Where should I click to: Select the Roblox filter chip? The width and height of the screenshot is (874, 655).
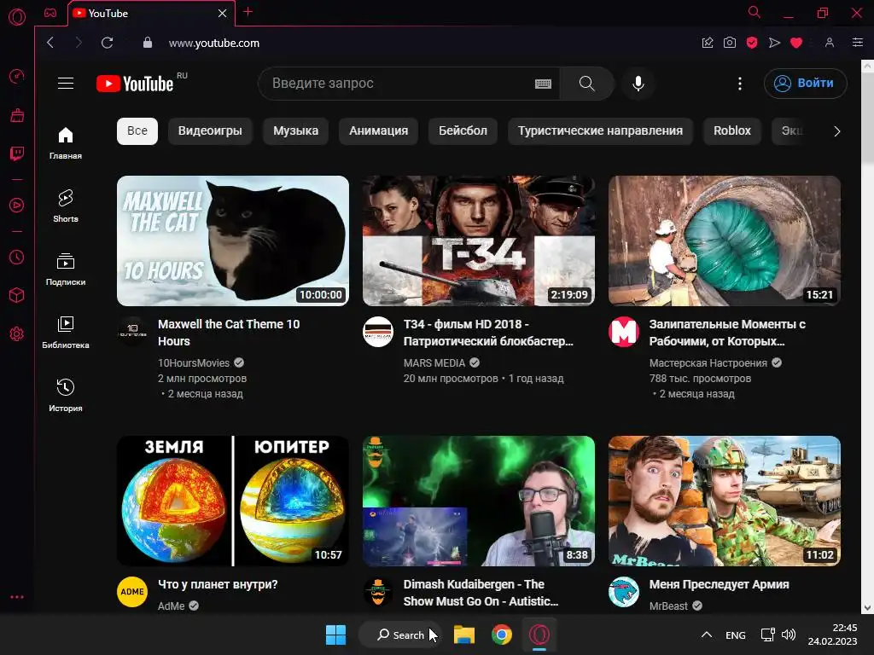731,130
